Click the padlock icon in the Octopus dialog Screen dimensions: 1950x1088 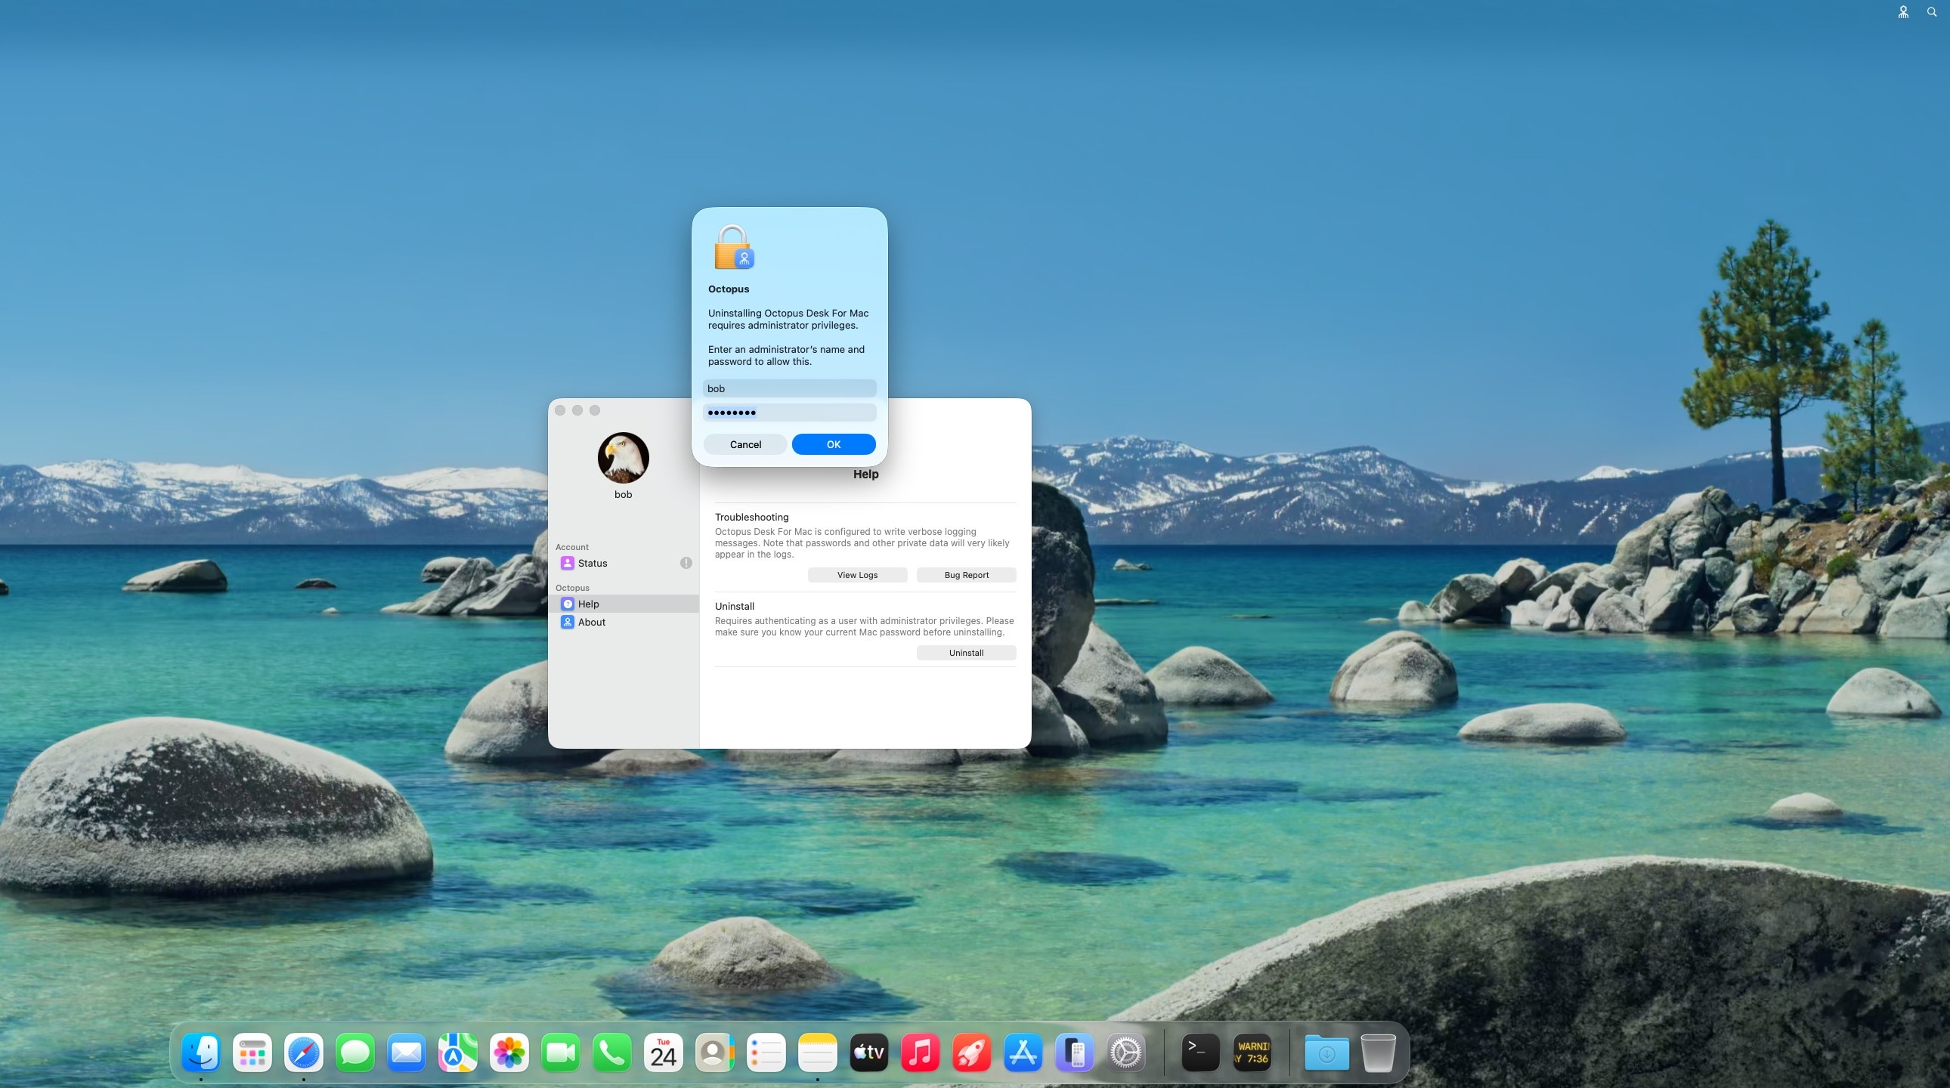coord(734,247)
